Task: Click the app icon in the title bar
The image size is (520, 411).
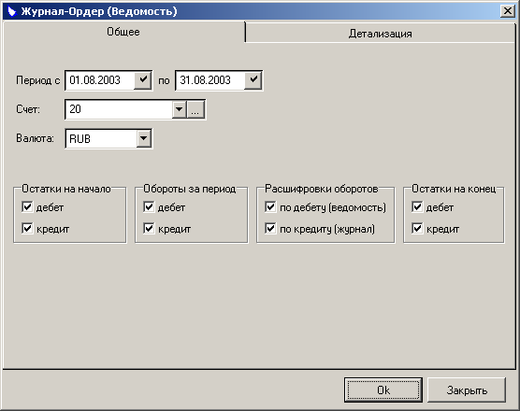Action: (12, 11)
